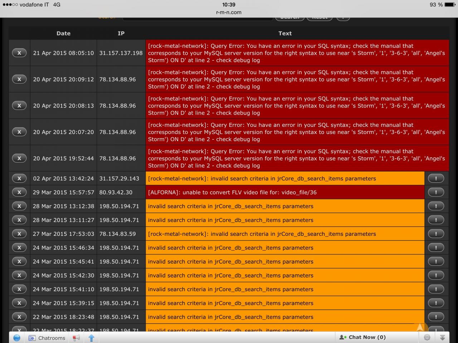The image size is (458, 343).
Task: Open chat settings gear icon
Action: point(427,337)
